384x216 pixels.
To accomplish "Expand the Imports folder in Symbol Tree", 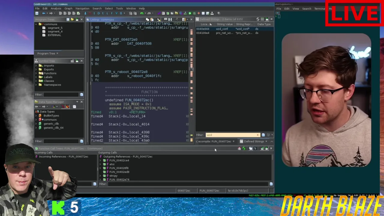I will 36,65.
